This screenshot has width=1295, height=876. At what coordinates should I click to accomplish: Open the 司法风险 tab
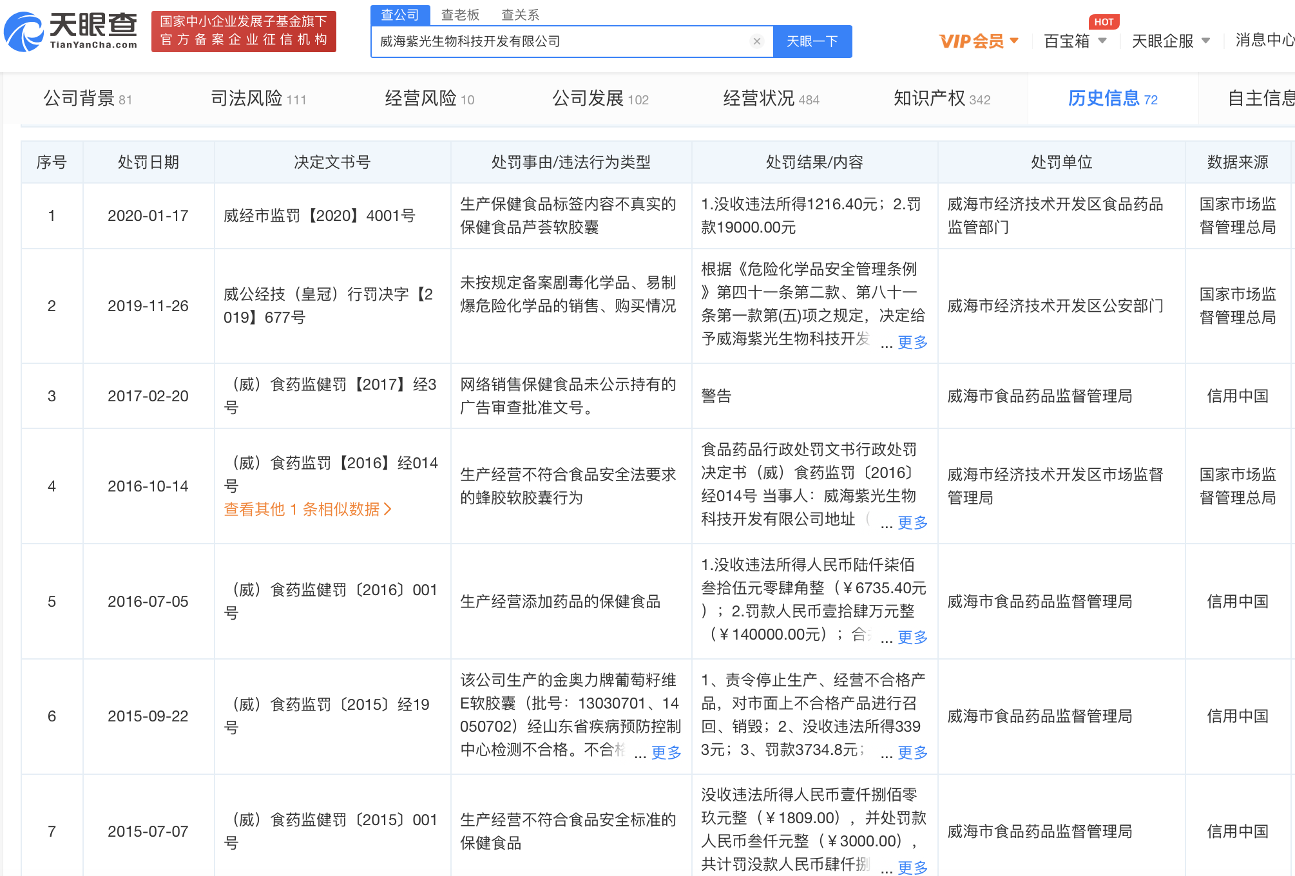tap(258, 99)
